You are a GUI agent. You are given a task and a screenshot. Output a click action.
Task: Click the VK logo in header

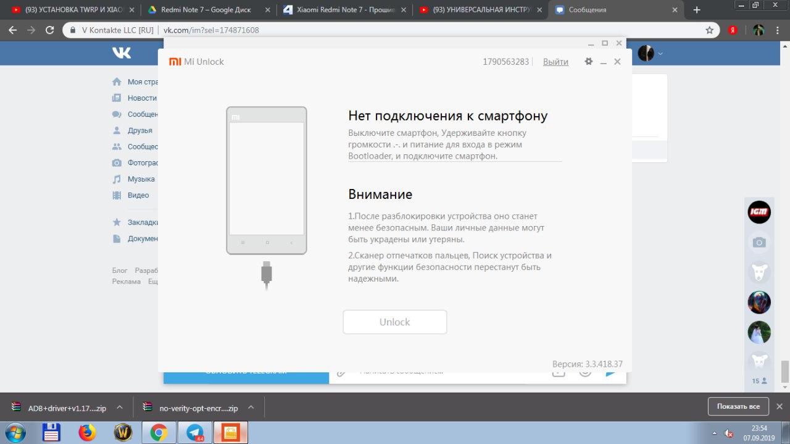coord(122,53)
